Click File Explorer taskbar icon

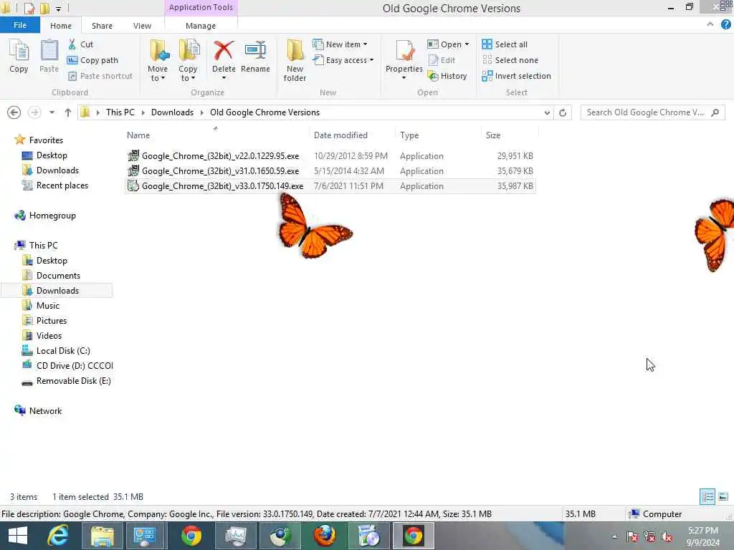(102, 536)
